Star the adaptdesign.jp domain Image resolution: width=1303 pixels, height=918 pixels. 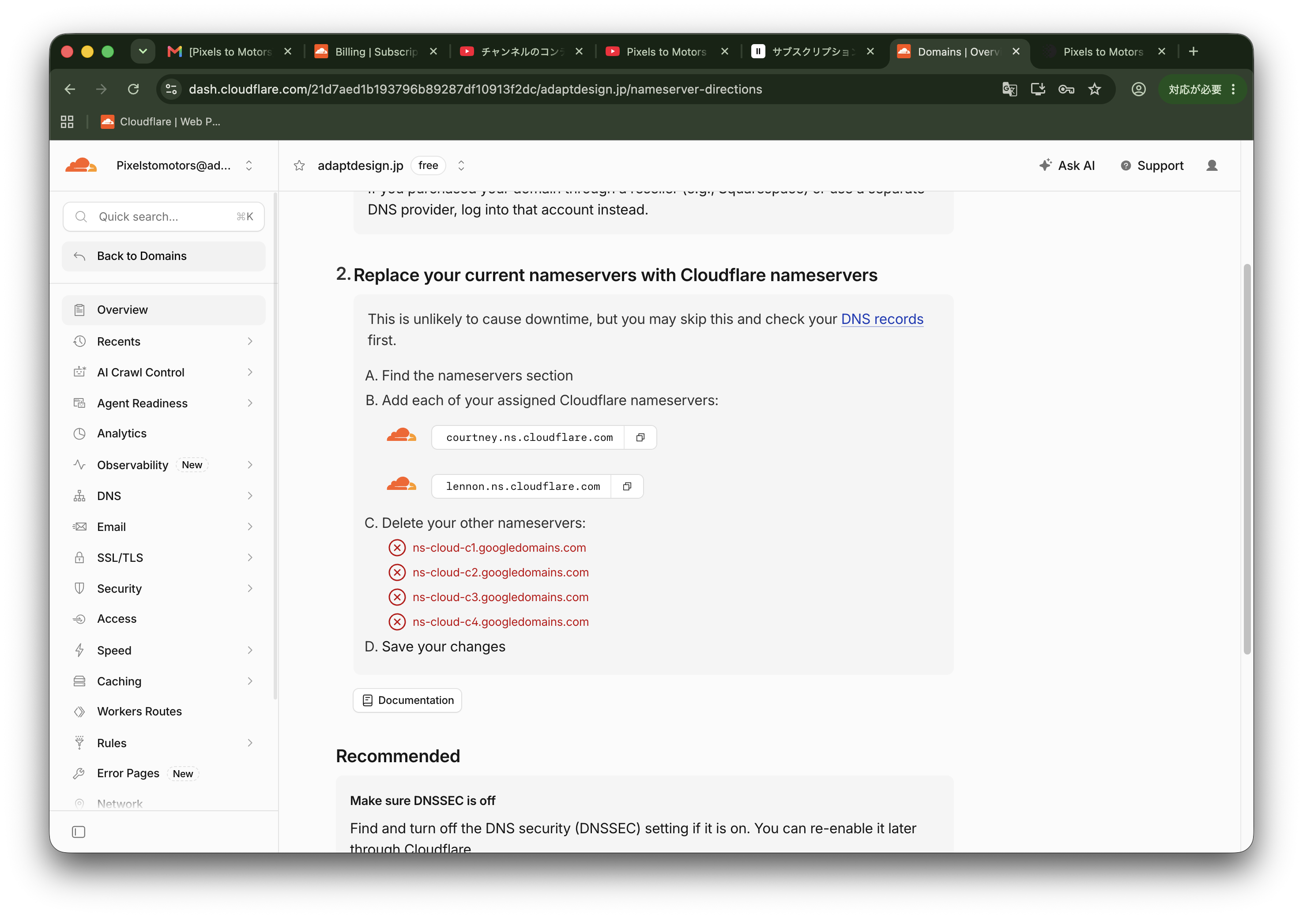point(299,166)
